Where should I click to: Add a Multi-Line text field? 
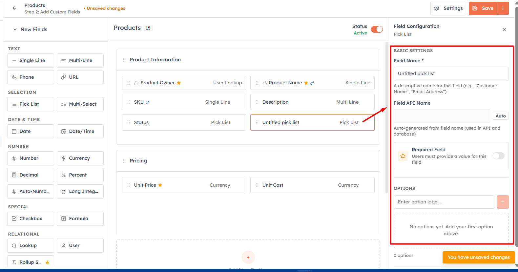coord(80,60)
